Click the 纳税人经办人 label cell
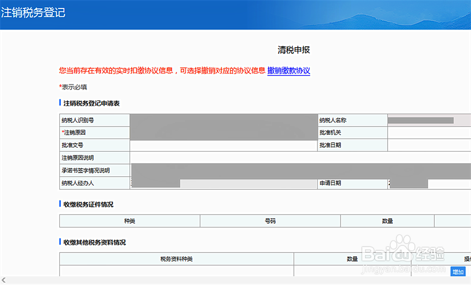This screenshot has width=471, height=285. coord(95,183)
